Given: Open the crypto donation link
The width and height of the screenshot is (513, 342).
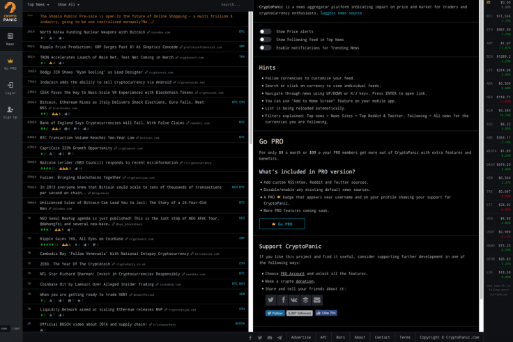Looking at the screenshot, I should click(x=305, y=281).
